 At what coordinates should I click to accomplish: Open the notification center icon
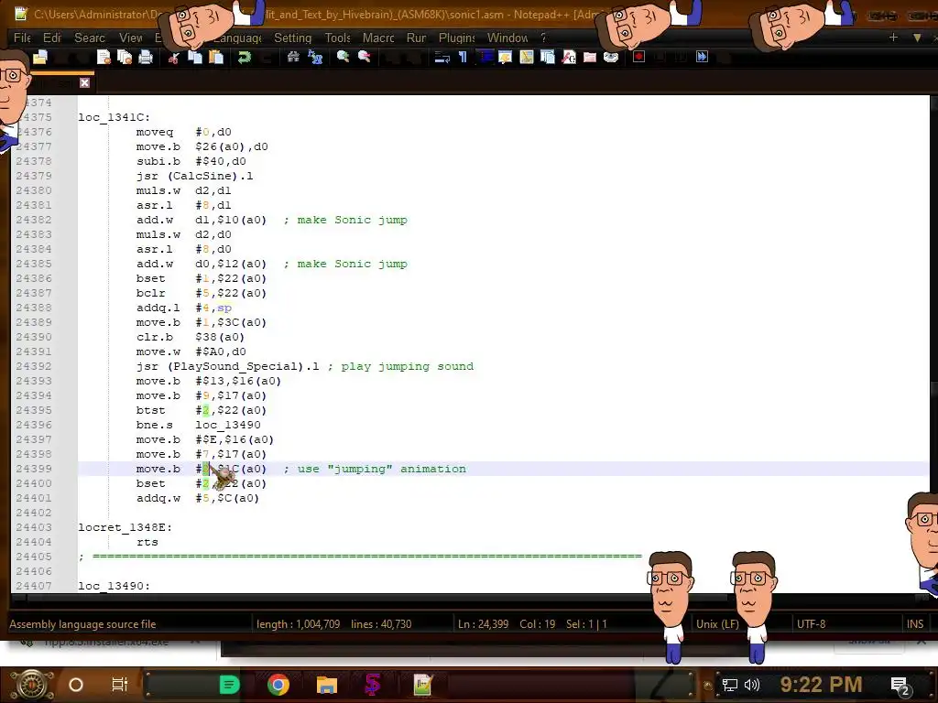900,686
